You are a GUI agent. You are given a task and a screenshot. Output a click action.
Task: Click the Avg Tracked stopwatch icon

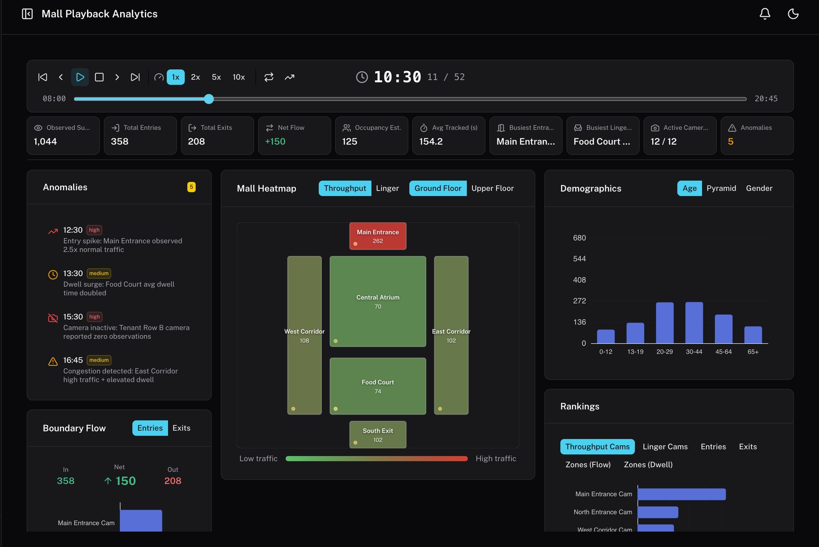[x=424, y=128]
